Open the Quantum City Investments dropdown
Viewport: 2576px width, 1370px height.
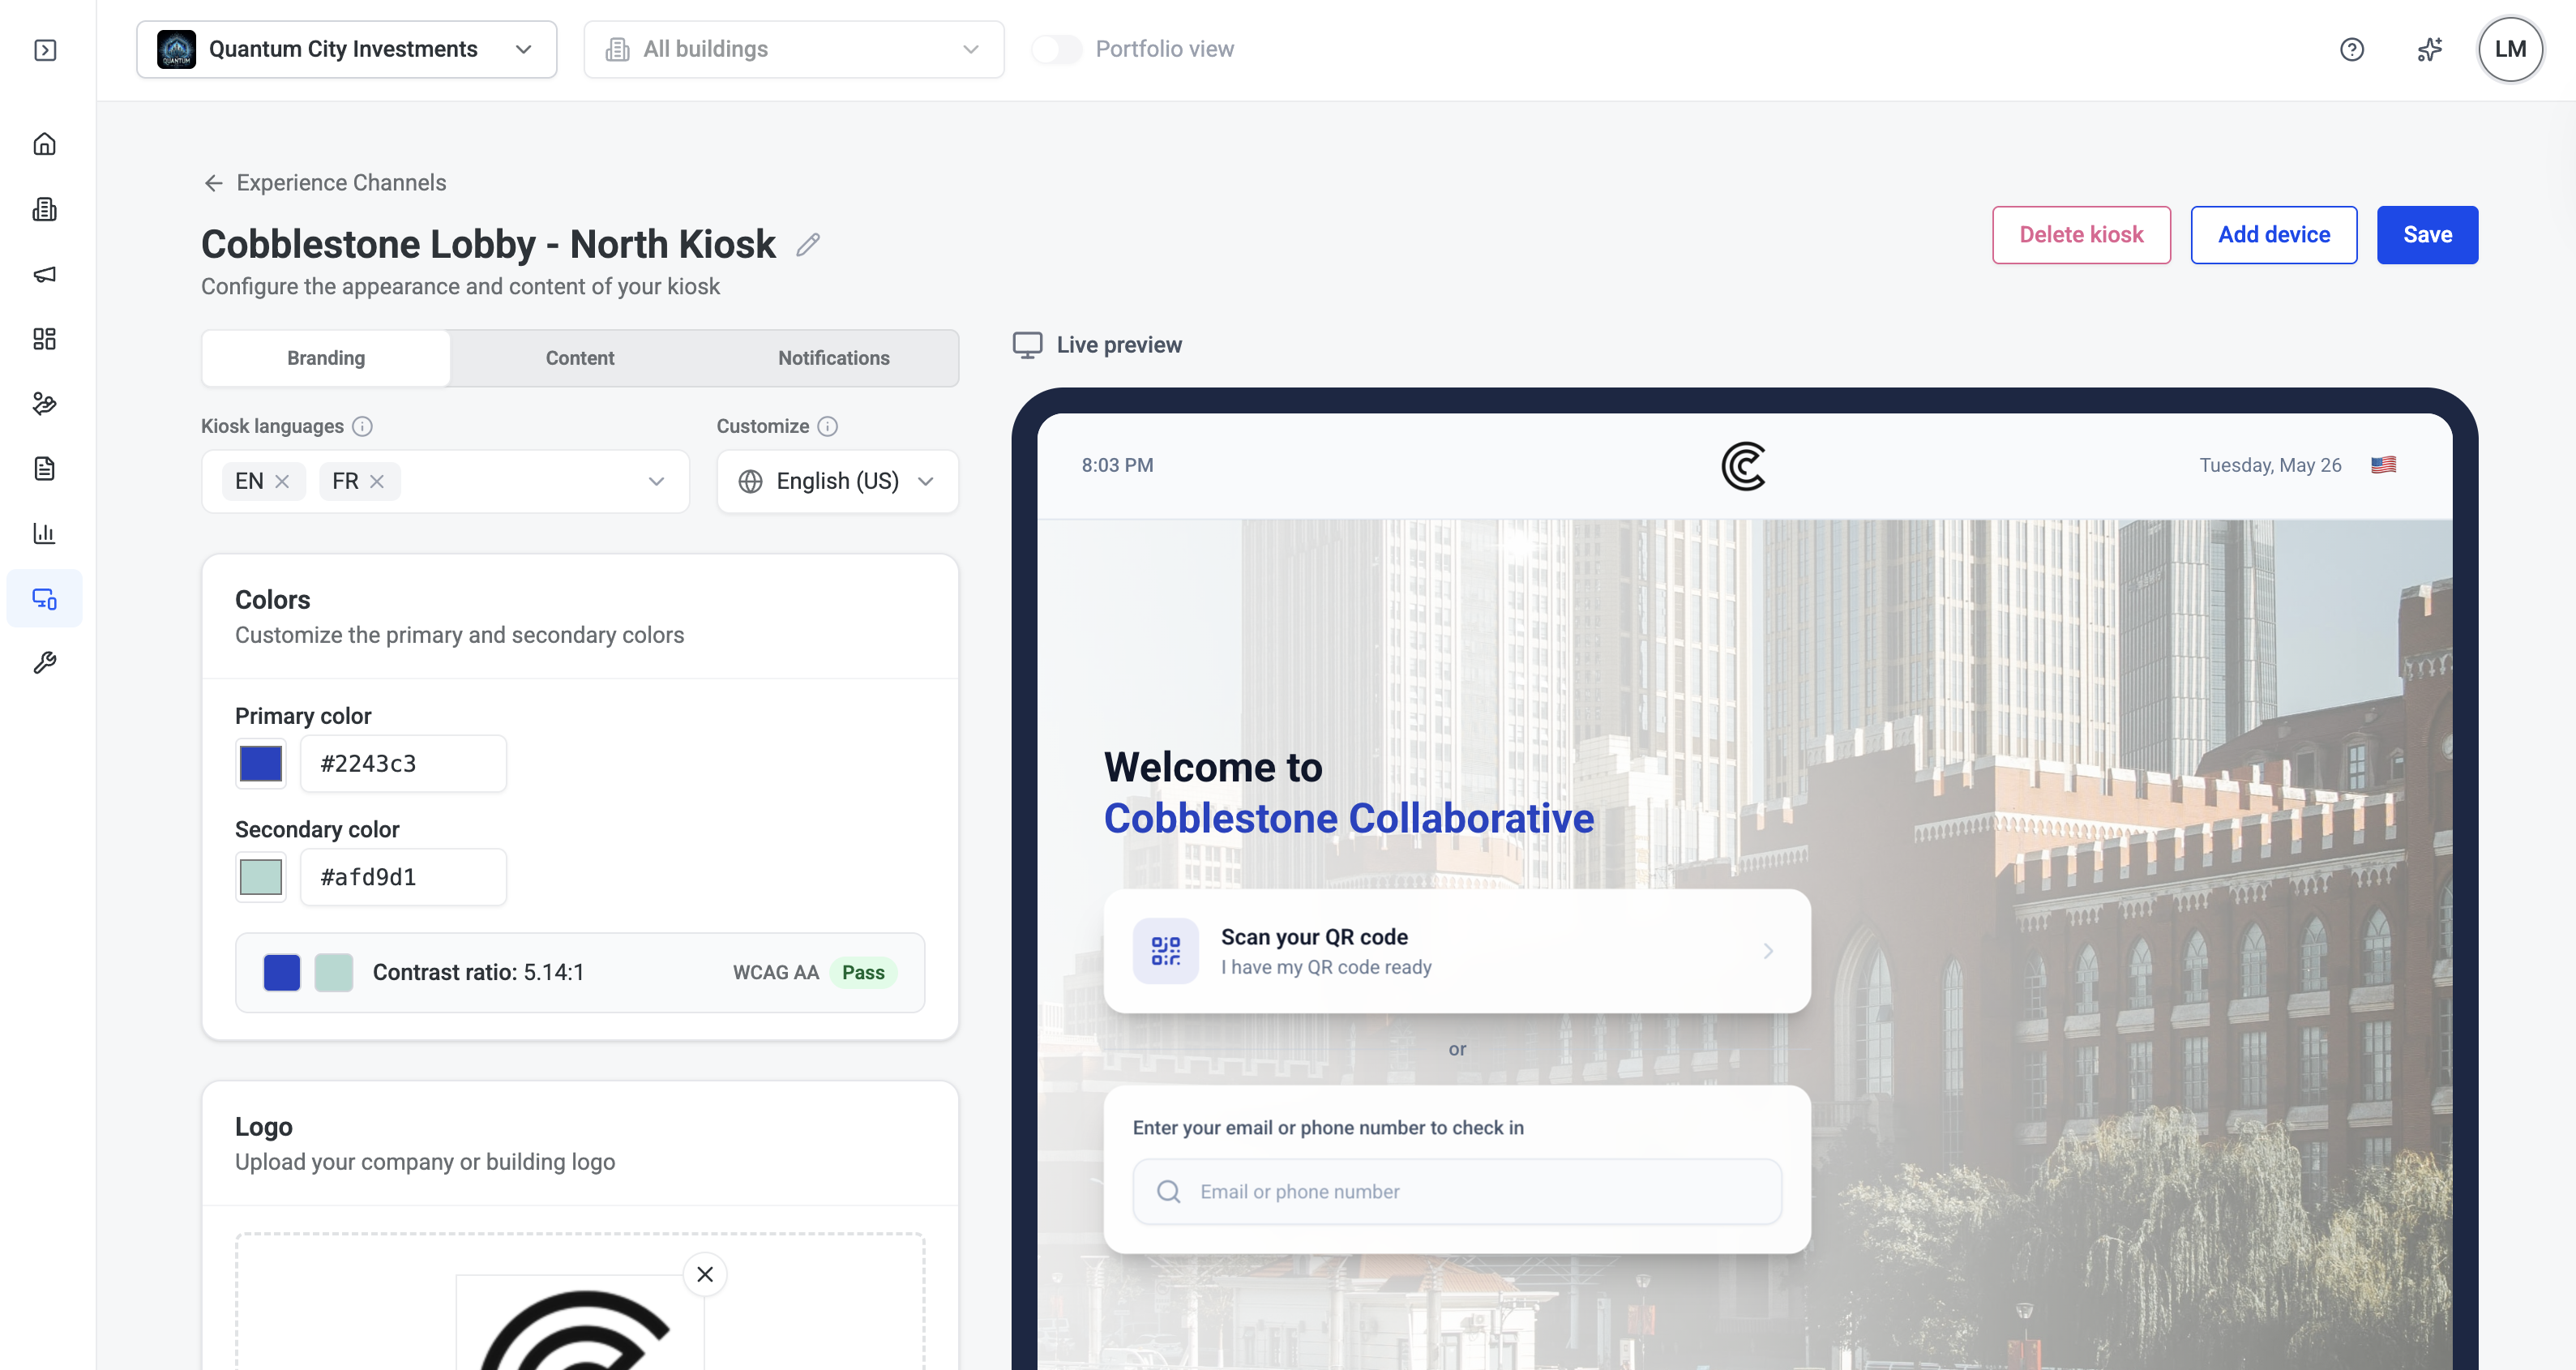346,49
